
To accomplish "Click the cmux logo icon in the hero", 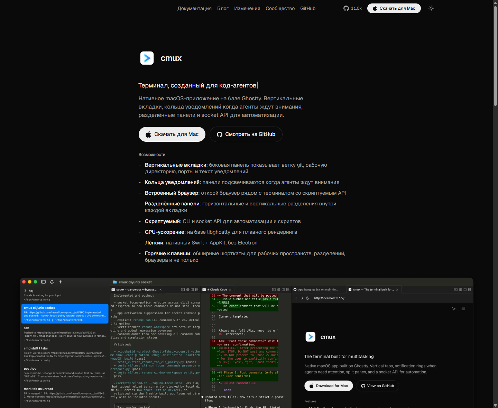I will (x=147, y=58).
